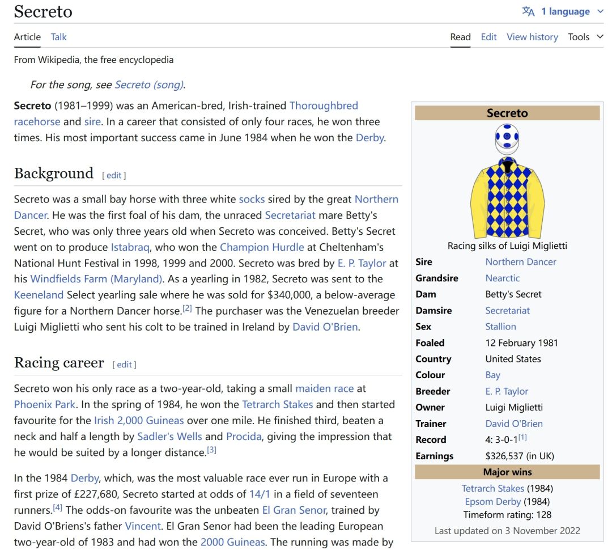Click the Last updated on 3 November 2022 text
612x550 pixels.
tap(507, 531)
